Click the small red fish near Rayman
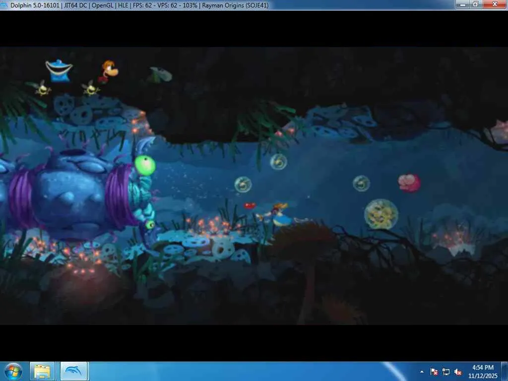The width and height of the screenshot is (508, 381). click(250, 206)
